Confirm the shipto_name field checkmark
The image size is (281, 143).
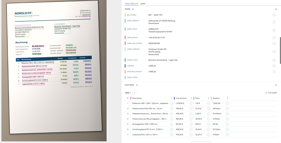274,60
